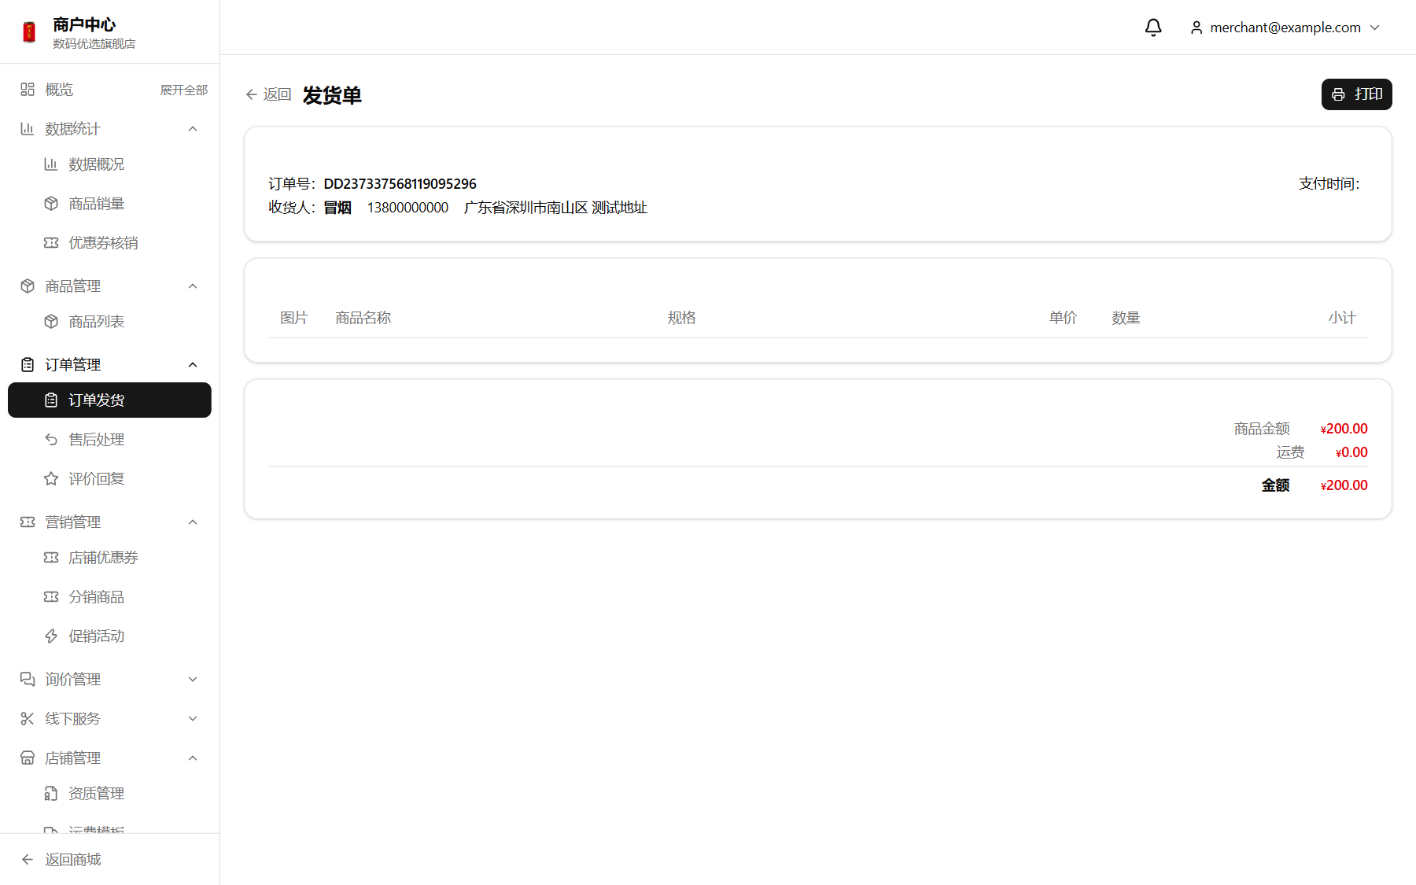Click the 评价回复 star icon
1416x885 pixels.
tap(51, 479)
